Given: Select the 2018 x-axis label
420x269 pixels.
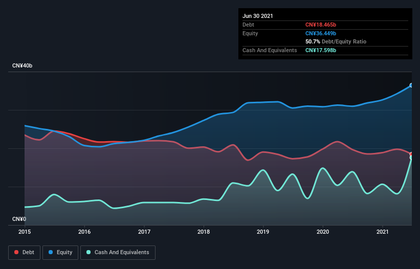Looking at the screenshot, I should click(204, 232).
